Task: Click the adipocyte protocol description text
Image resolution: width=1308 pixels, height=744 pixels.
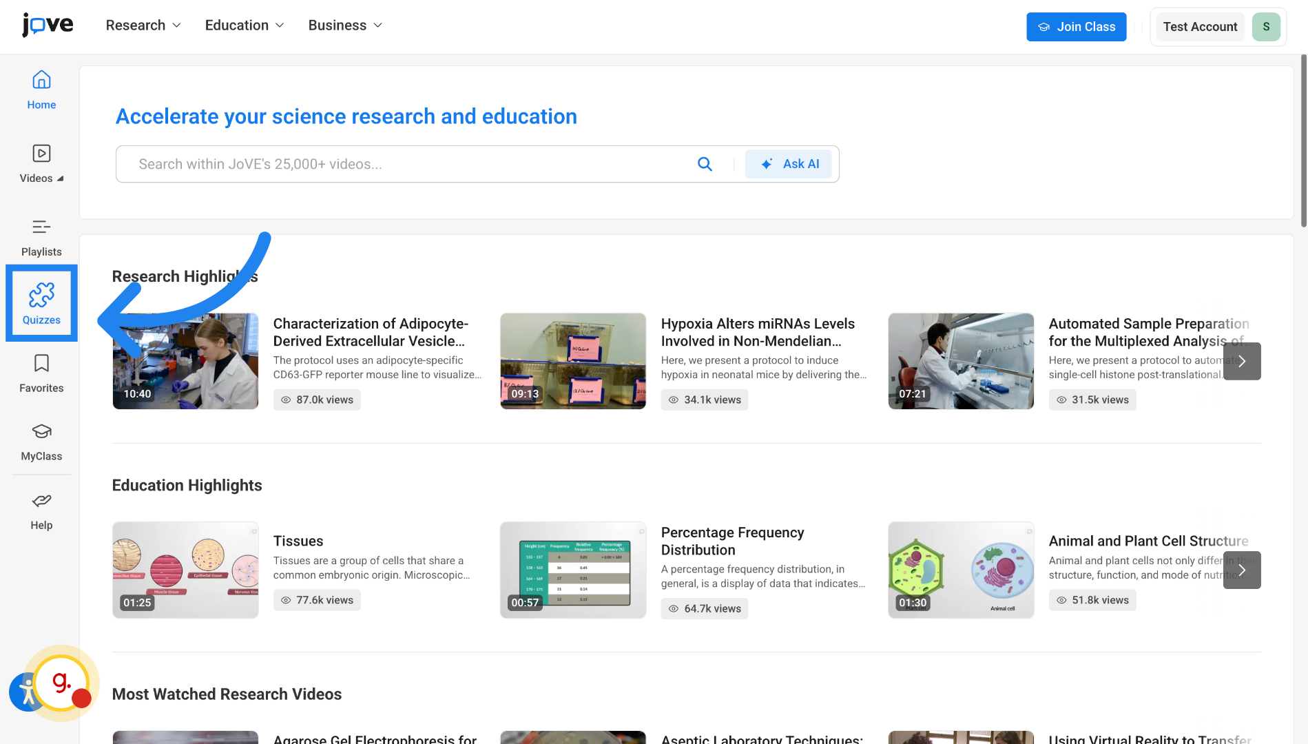Action: (x=377, y=367)
